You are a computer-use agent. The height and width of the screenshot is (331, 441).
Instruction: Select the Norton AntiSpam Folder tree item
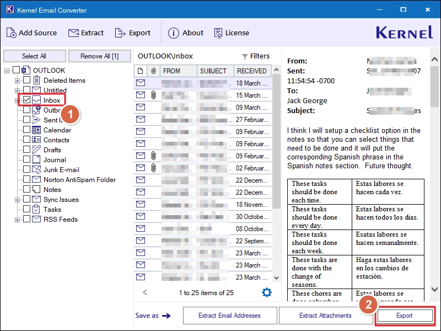[x=79, y=180]
